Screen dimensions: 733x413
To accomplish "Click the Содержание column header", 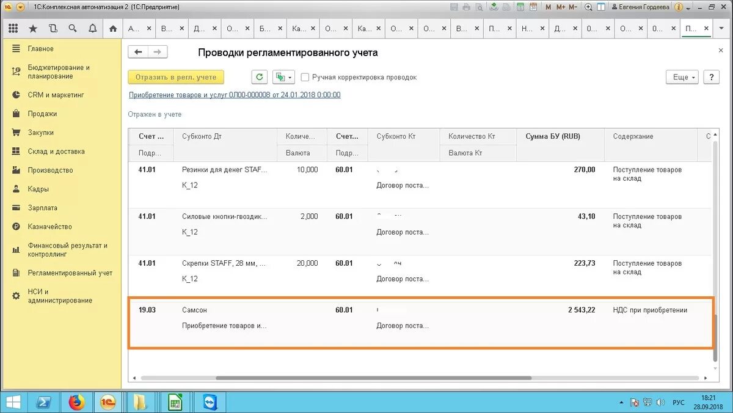I will click(x=651, y=136).
